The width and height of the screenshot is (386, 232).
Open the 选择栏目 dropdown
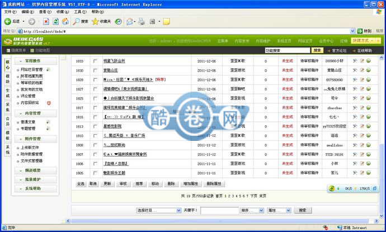tap(159, 211)
